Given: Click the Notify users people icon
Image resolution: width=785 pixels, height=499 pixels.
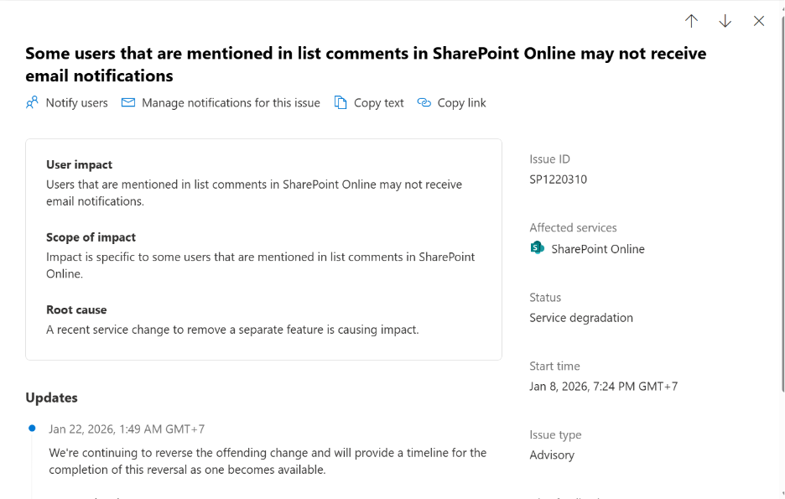Looking at the screenshot, I should (33, 102).
